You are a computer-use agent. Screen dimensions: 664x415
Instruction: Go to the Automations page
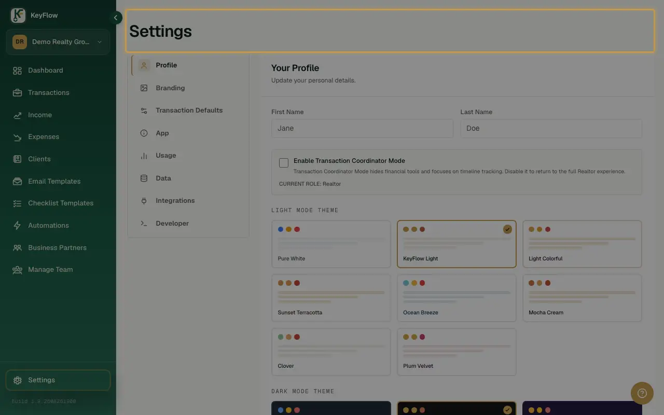click(58, 226)
